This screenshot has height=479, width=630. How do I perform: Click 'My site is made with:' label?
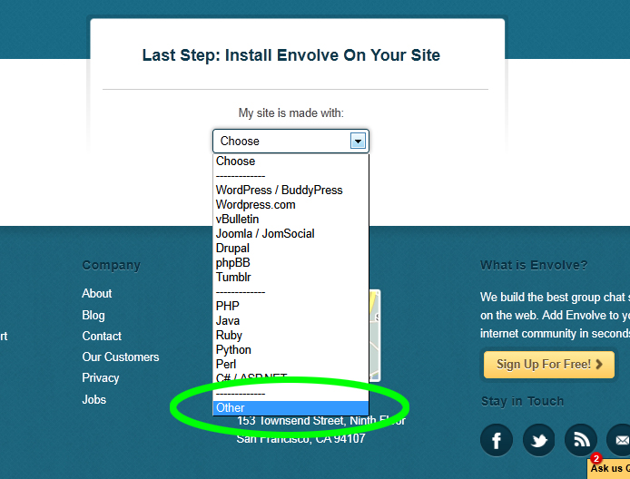(x=290, y=112)
